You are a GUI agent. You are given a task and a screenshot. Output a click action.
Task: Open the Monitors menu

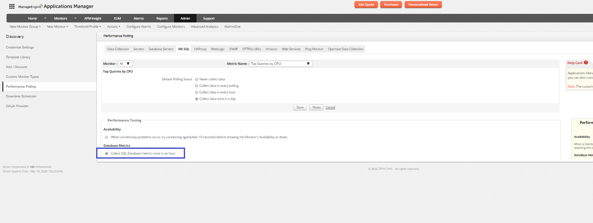tap(61, 18)
